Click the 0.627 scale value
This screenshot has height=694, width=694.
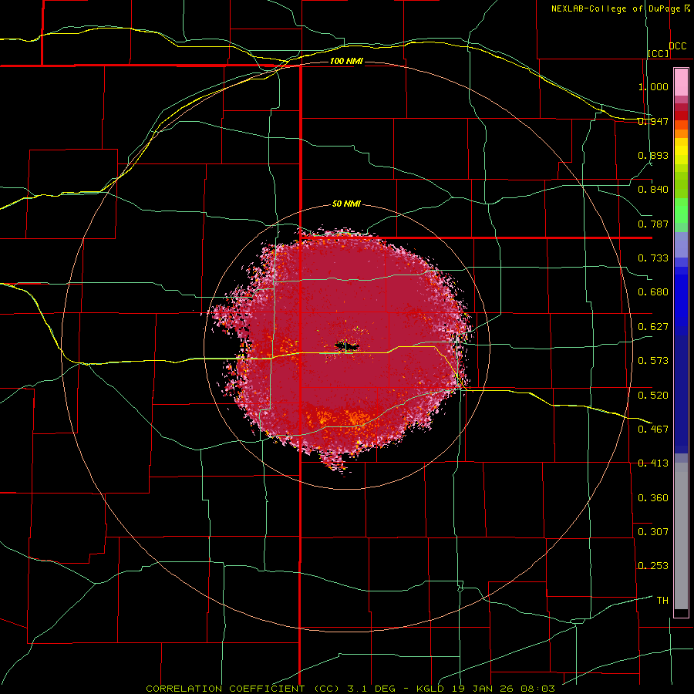point(653,327)
